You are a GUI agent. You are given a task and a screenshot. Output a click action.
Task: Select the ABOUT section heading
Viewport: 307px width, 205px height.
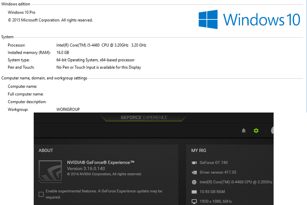coord(46,151)
